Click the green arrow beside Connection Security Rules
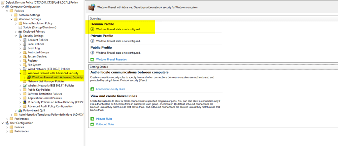The image size is (338, 146). 92,89
